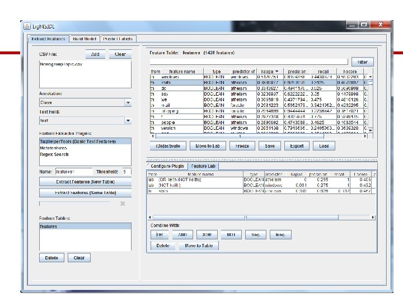Screen dimensions: 403x302
Task: Click the (De)activate button
Action: click(168, 146)
